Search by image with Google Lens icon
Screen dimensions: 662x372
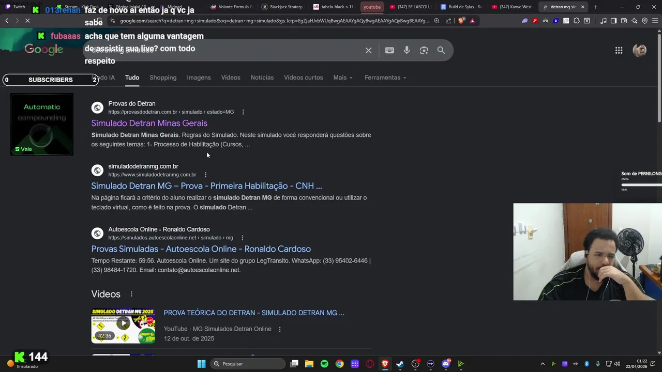[x=424, y=50]
